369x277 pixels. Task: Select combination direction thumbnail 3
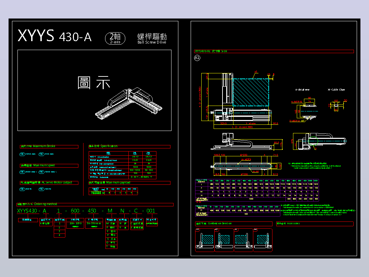click(x=244, y=240)
